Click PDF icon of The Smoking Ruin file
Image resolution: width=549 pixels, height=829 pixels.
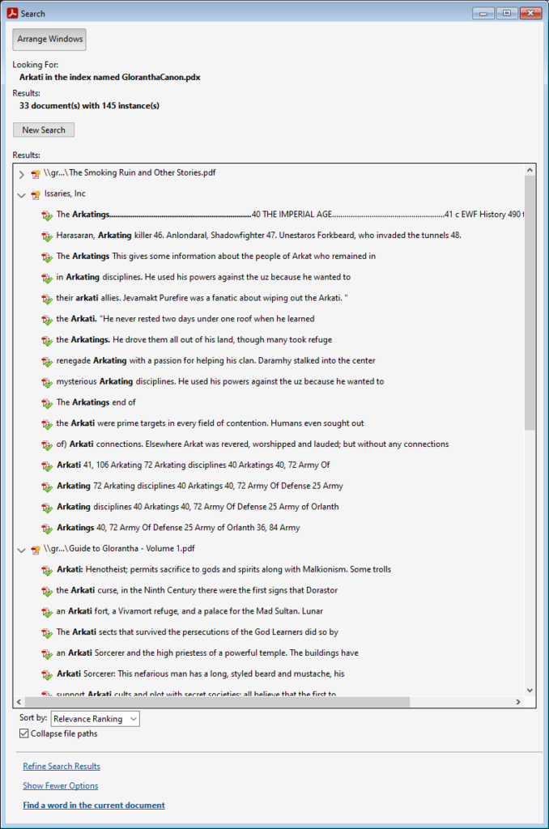tap(36, 174)
